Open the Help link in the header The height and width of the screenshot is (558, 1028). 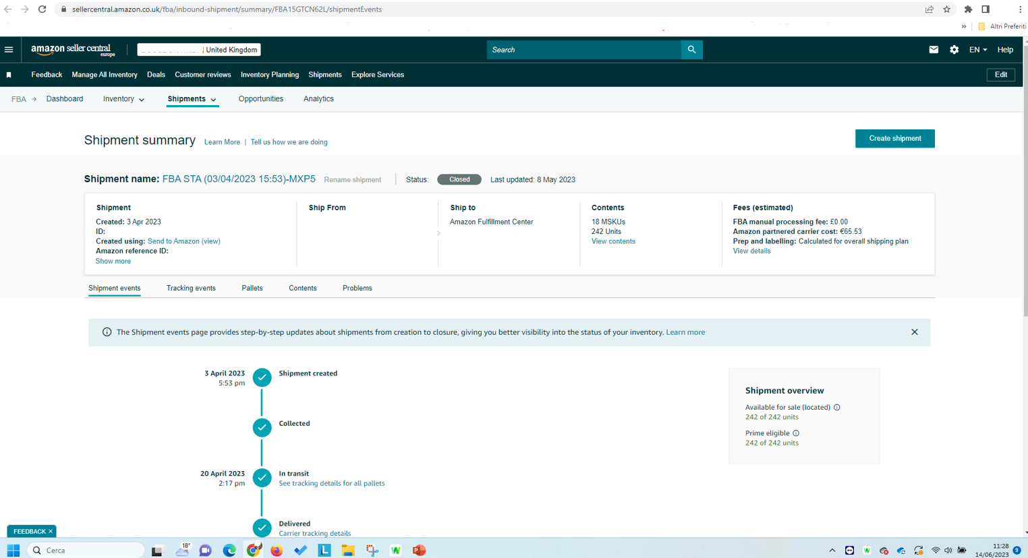[1005, 50]
